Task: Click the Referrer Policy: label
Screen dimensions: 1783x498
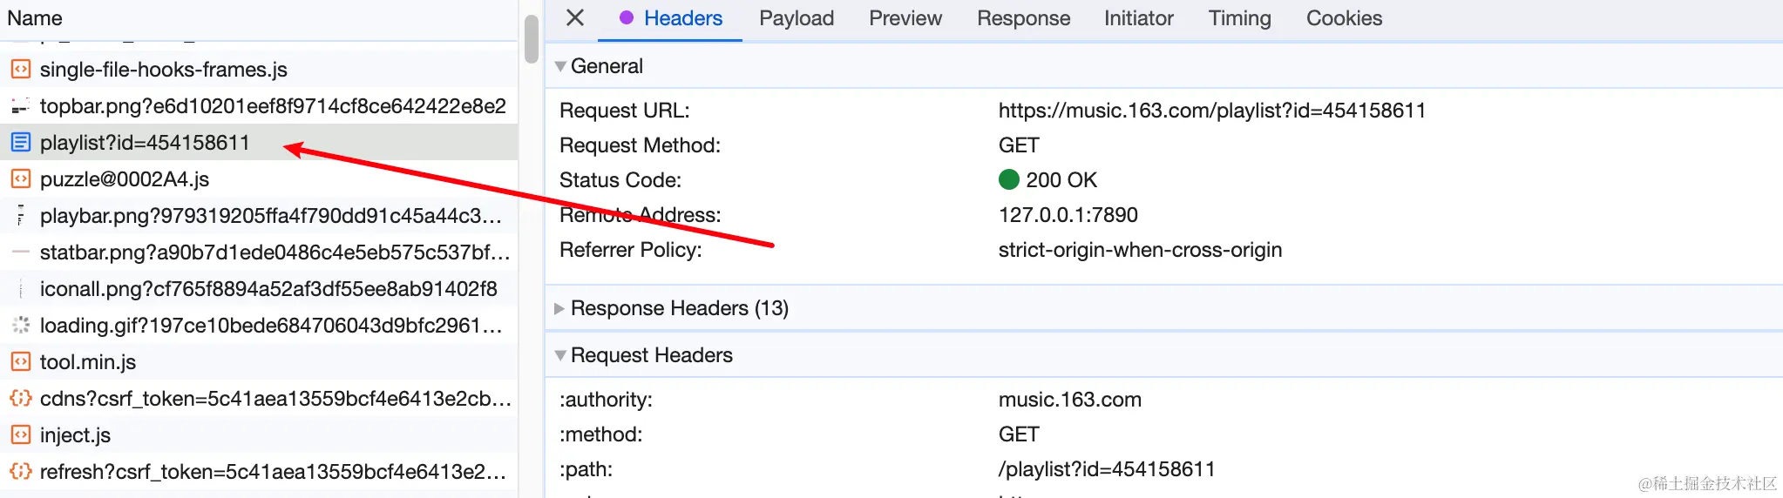Action: coord(631,250)
